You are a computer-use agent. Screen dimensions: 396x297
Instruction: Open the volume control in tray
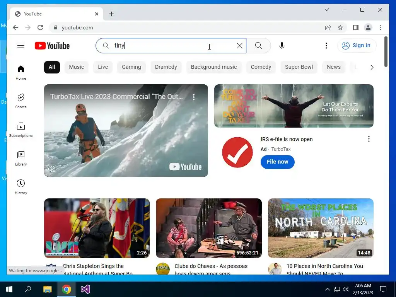pyautogui.click(x=346, y=289)
